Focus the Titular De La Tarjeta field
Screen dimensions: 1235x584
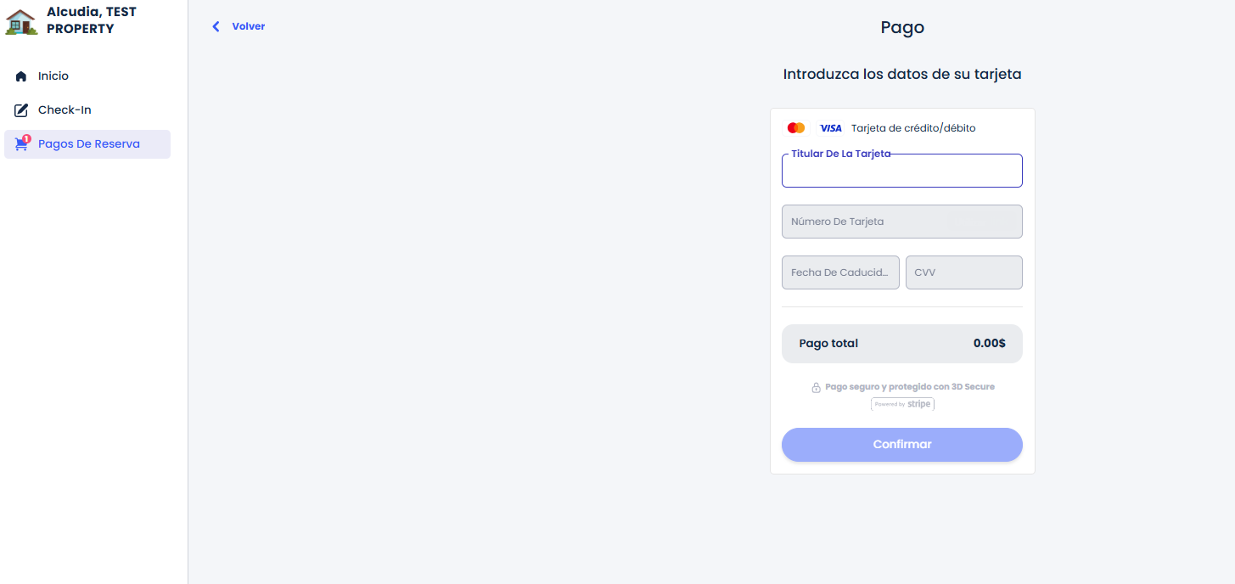tap(901, 171)
